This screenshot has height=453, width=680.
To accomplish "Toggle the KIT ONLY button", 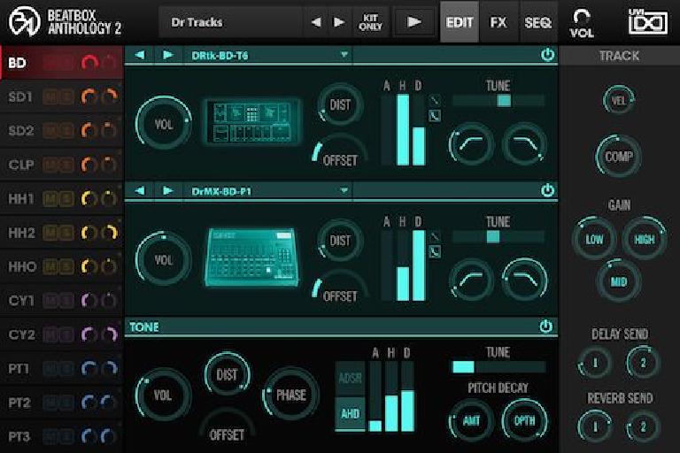I will point(370,22).
